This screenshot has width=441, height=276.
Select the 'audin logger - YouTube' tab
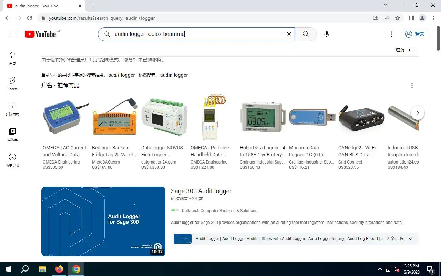click(x=44, y=6)
